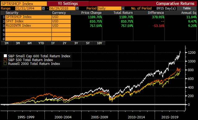Select the 1Y range tab

click(x=53, y=43)
